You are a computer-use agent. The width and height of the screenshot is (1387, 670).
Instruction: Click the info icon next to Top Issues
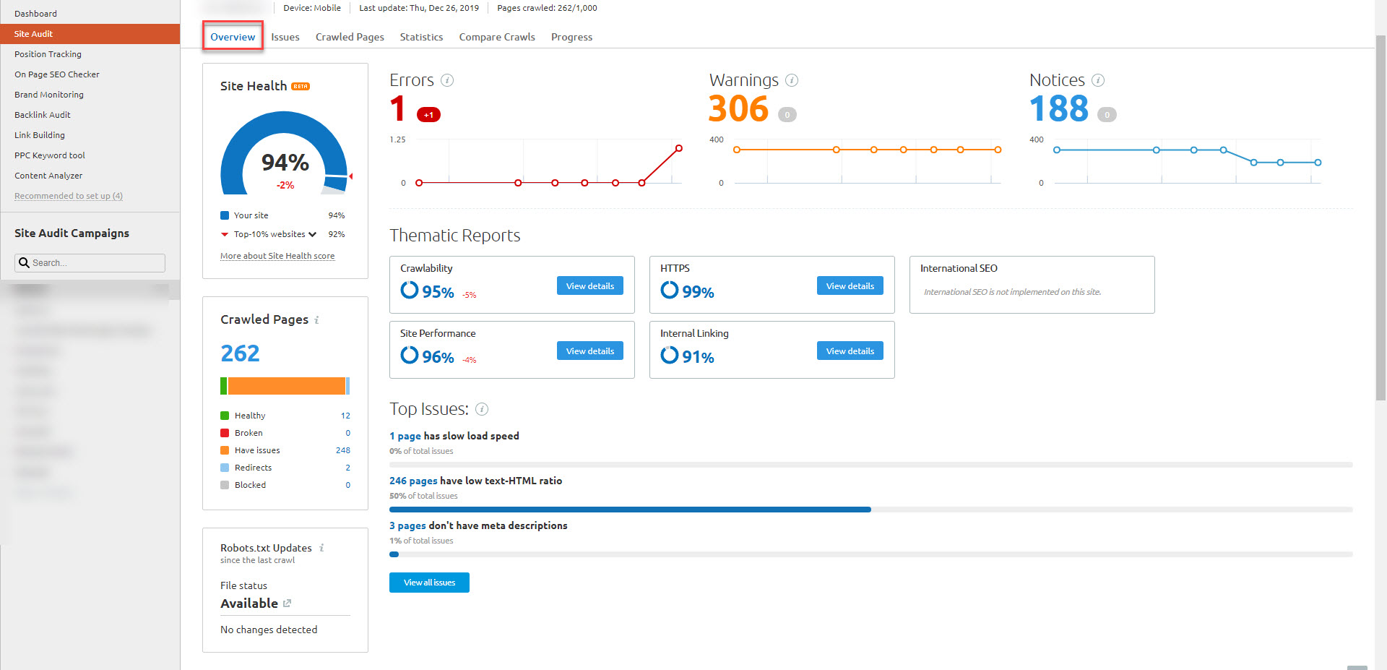pyautogui.click(x=482, y=409)
